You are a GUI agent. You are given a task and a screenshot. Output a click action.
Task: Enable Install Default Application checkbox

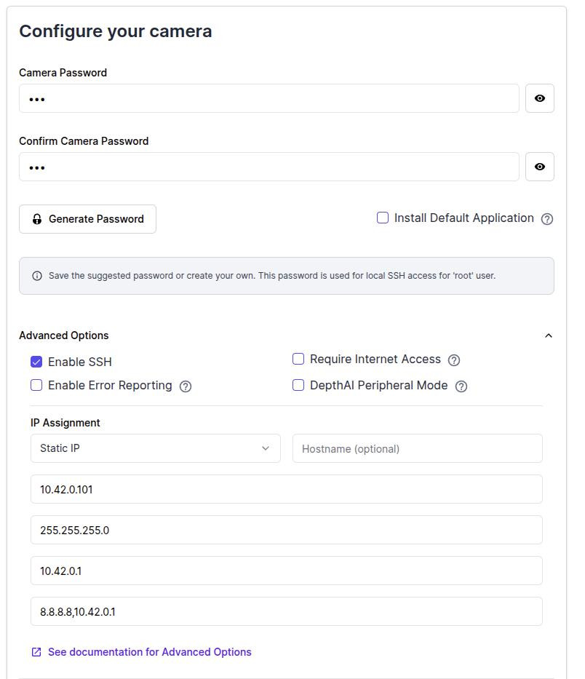383,218
